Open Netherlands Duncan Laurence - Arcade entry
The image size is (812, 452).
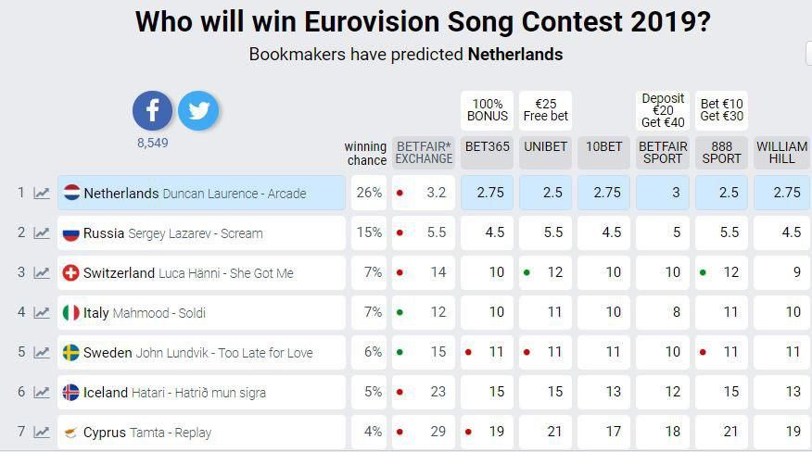[x=201, y=193]
